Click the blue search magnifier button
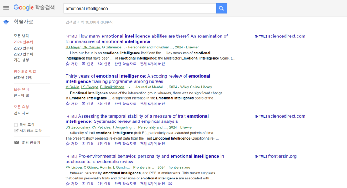Screen dimensions: 347x188 [221, 9]
